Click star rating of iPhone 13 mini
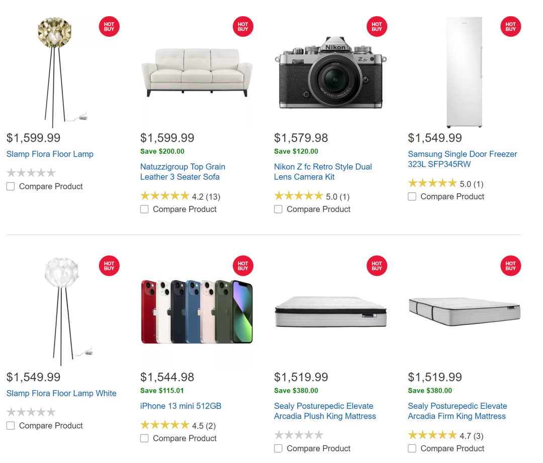Image resolution: width=543 pixels, height=463 pixels. pyautogui.click(x=165, y=425)
